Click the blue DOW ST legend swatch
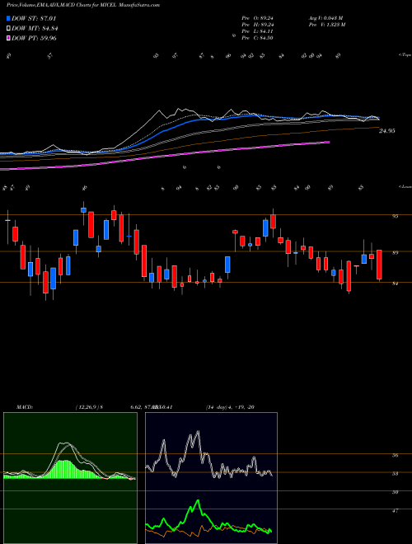The image size is (412, 544). tap(9, 18)
